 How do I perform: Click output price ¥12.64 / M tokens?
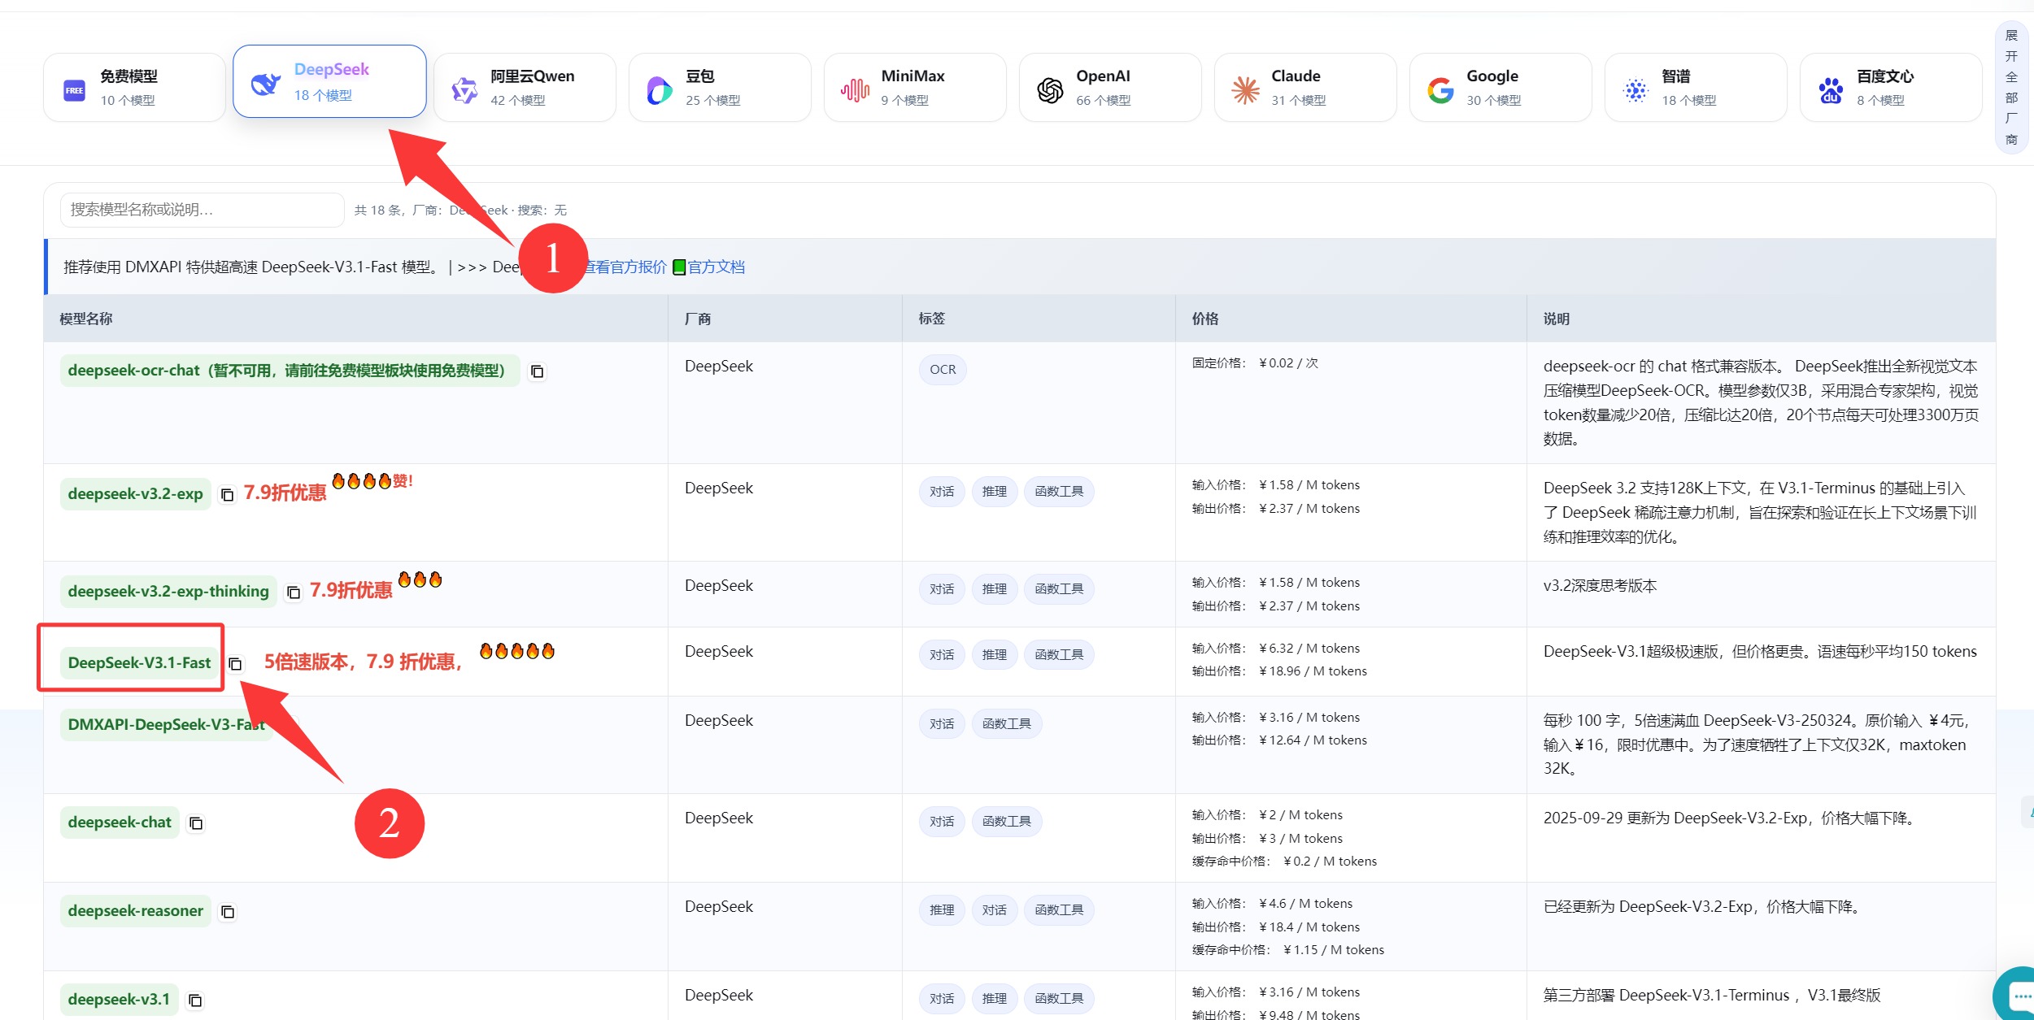coord(1313,740)
